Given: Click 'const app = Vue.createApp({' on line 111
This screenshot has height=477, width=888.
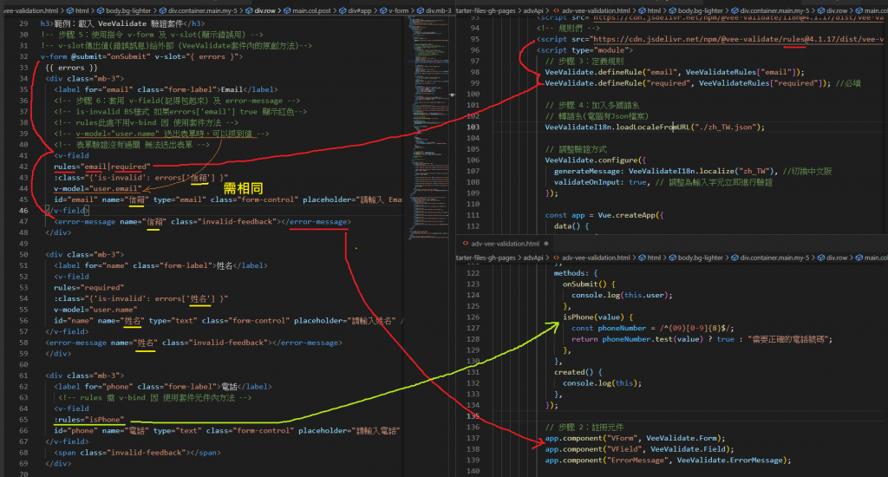Looking at the screenshot, I should pos(604,215).
